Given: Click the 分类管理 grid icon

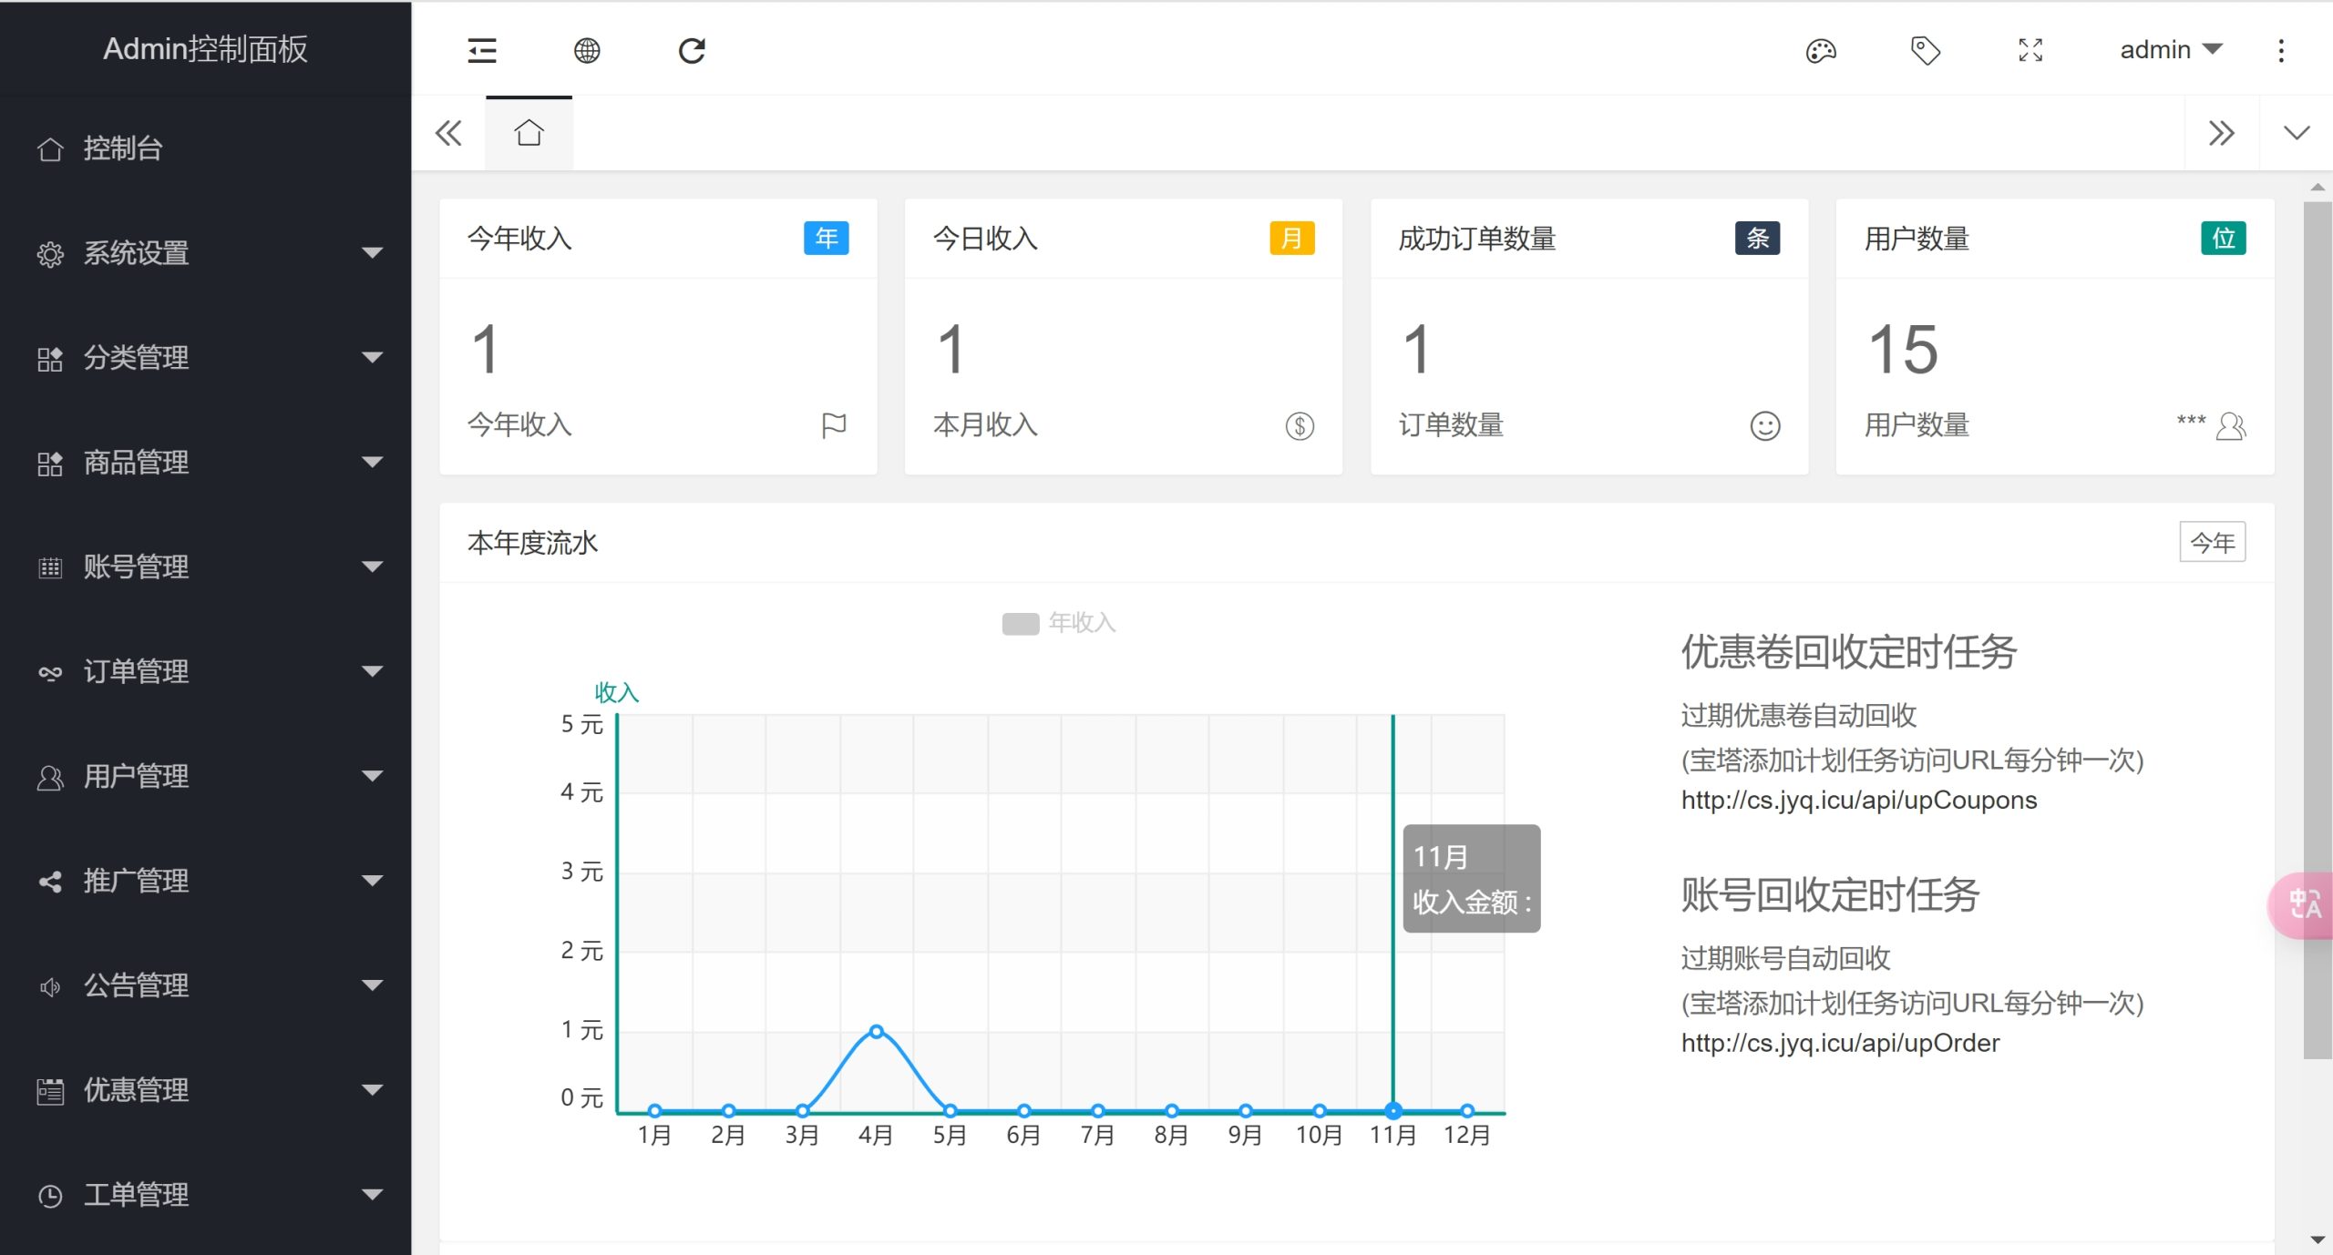Looking at the screenshot, I should click(x=50, y=359).
